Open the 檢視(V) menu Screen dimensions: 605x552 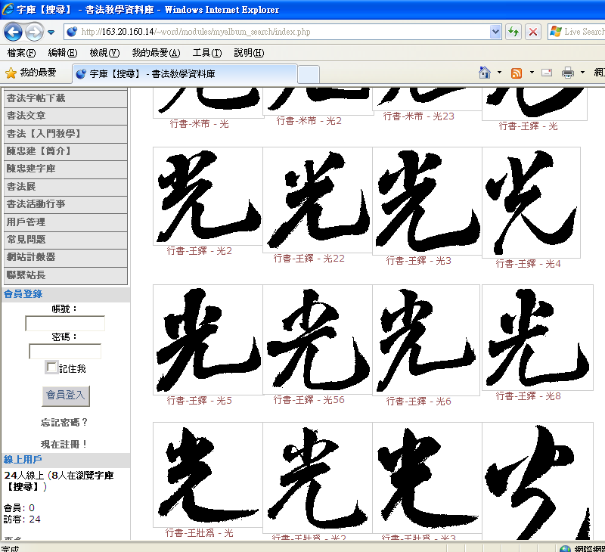(104, 53)
